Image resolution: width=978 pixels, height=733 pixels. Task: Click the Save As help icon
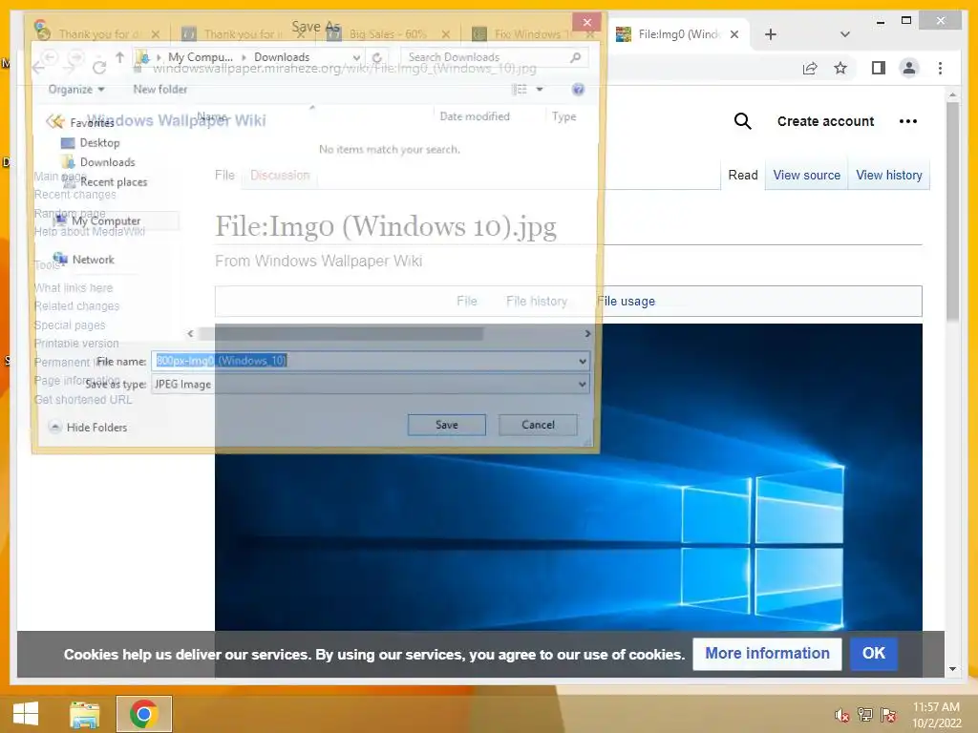(578, 89)
